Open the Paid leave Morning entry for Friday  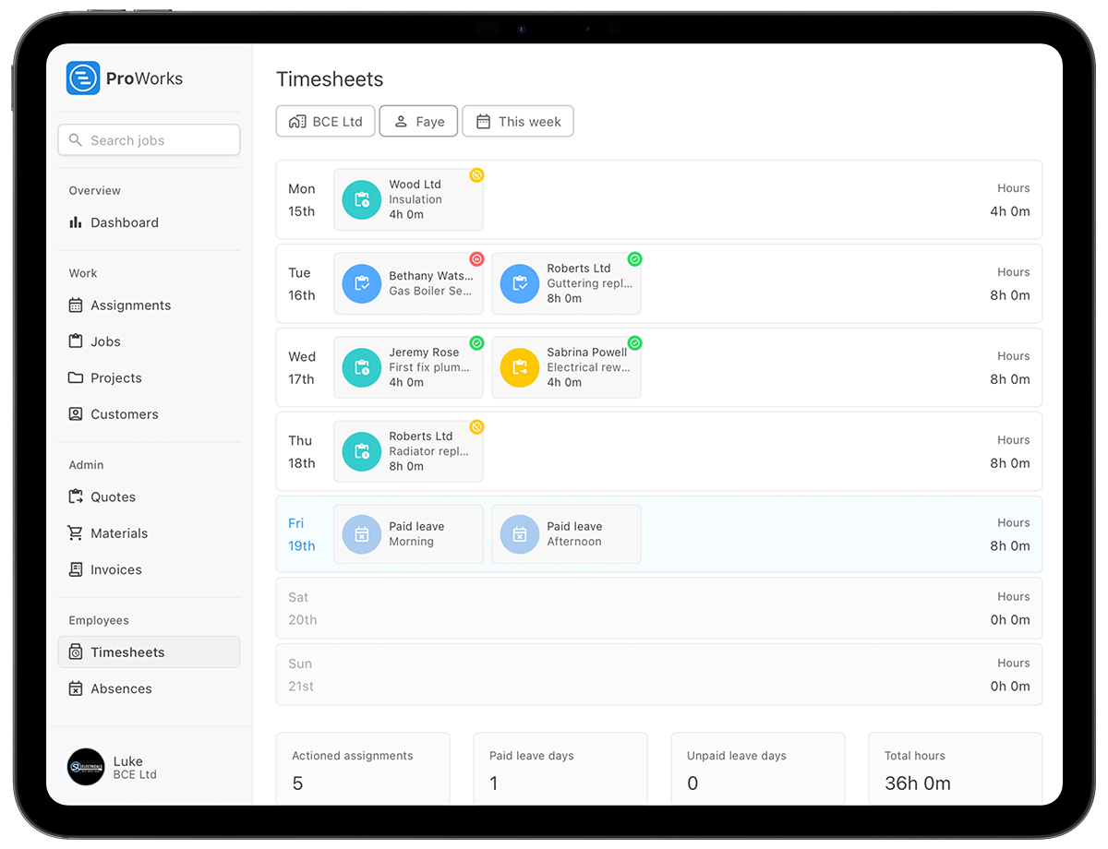408,533
